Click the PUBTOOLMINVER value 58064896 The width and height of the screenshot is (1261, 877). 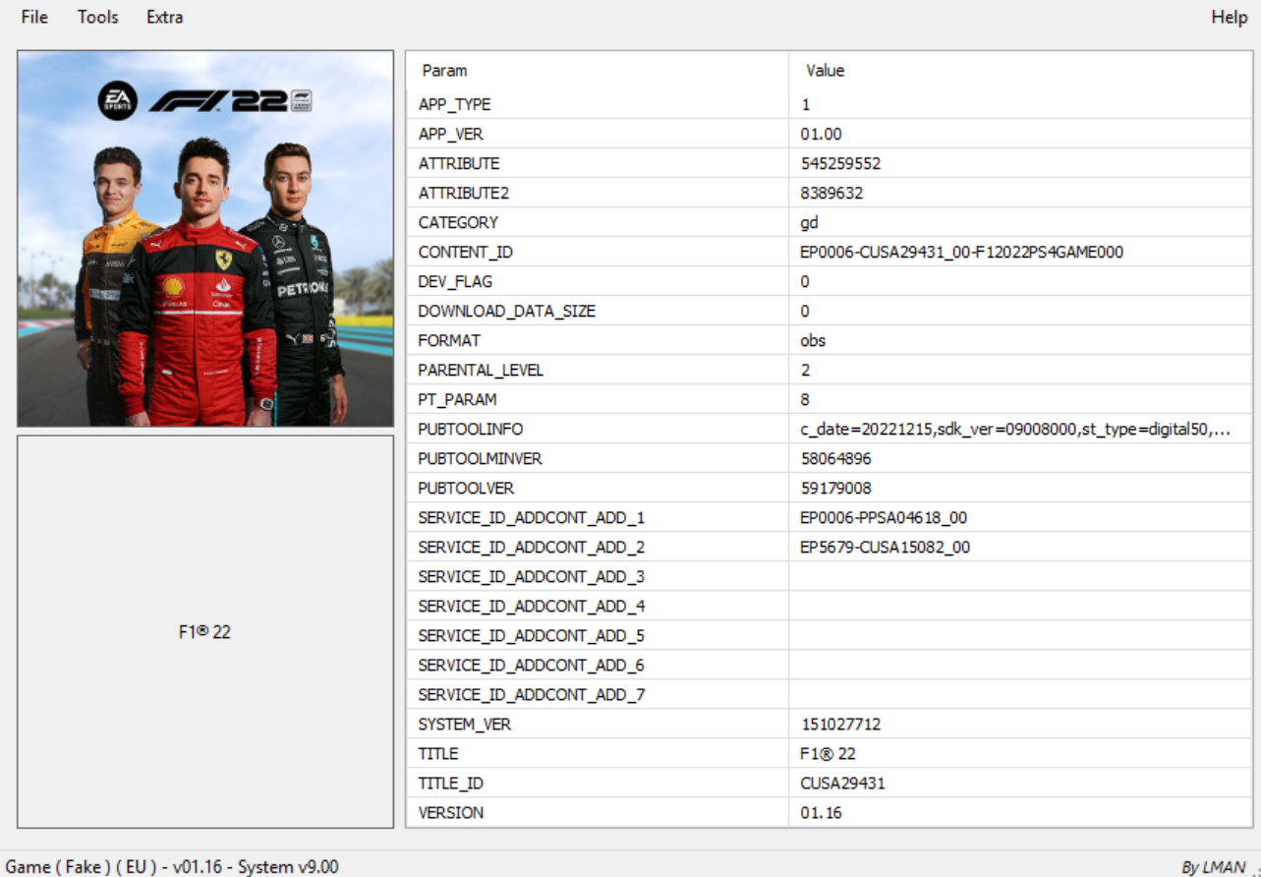click(835, 458)
